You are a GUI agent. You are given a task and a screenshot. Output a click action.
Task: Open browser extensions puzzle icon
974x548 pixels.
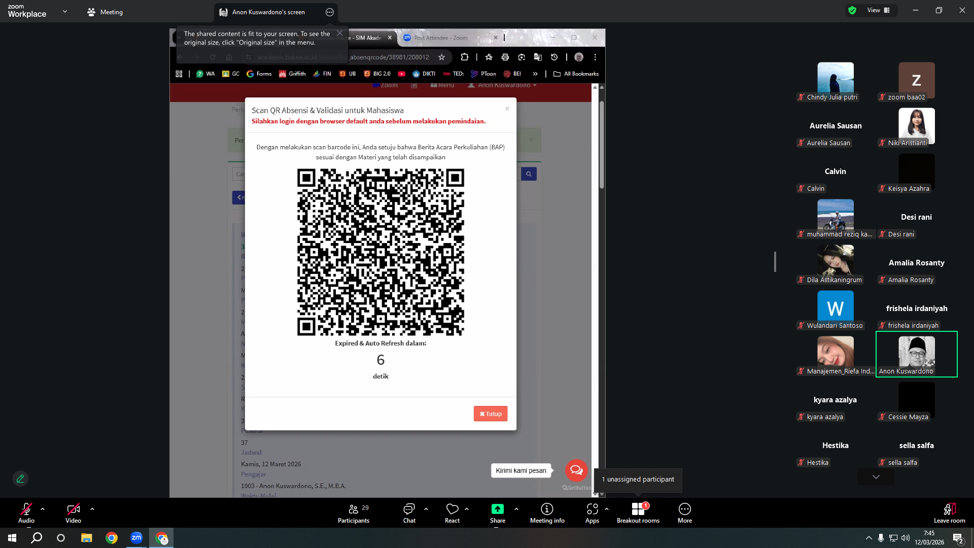(464, 57)
